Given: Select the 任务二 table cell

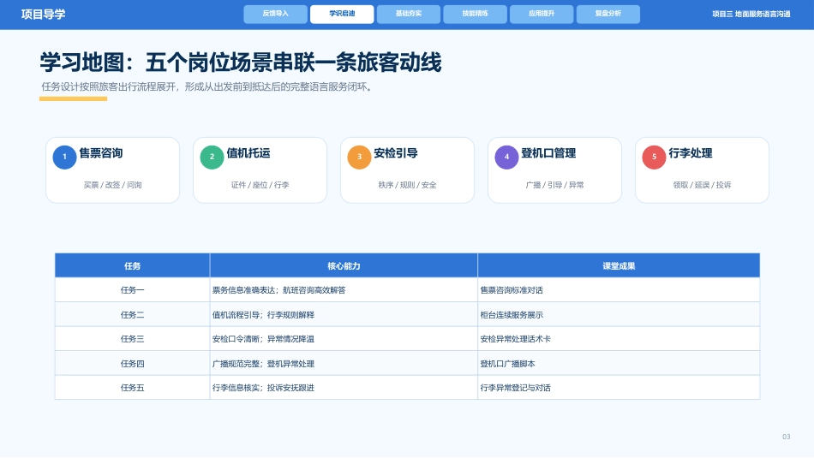Looking at the screenshot, I should coord(132,314).
